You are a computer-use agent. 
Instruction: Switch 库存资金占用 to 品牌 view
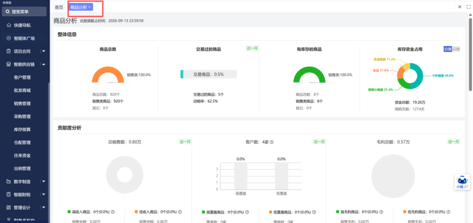pos(456,49)
